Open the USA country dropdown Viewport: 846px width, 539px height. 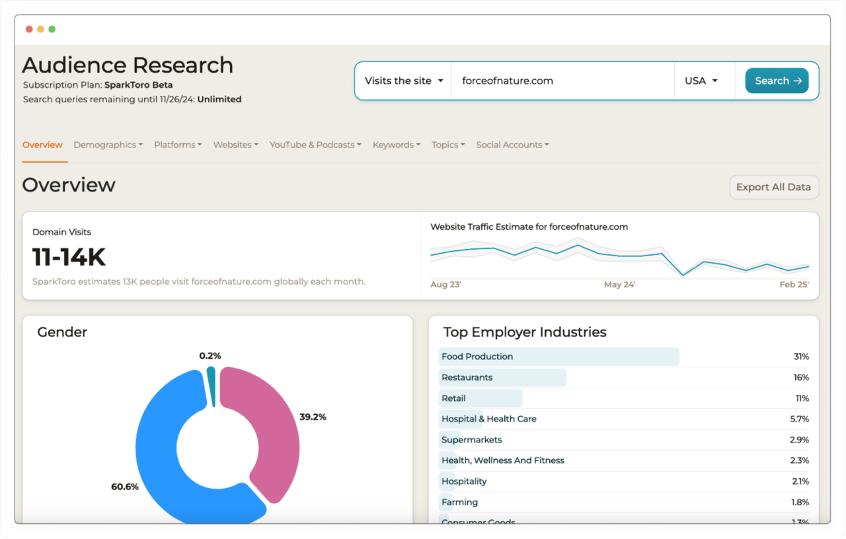(701, 81)
